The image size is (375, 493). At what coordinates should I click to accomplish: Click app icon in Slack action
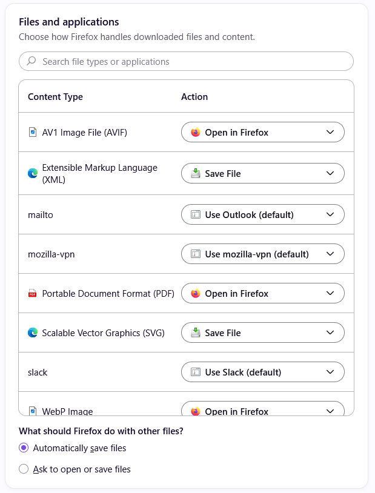pos(196,372)
